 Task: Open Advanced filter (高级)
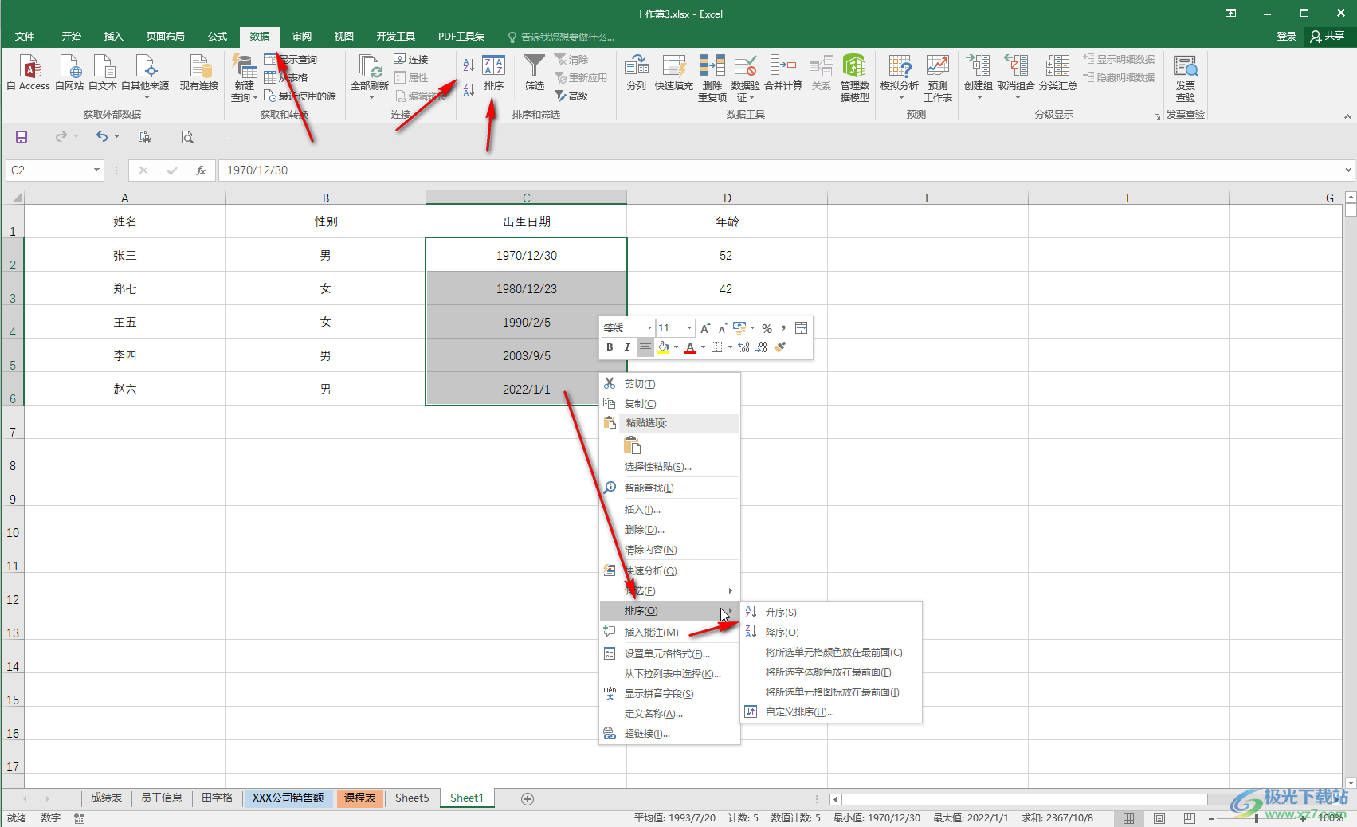(572, 96)
